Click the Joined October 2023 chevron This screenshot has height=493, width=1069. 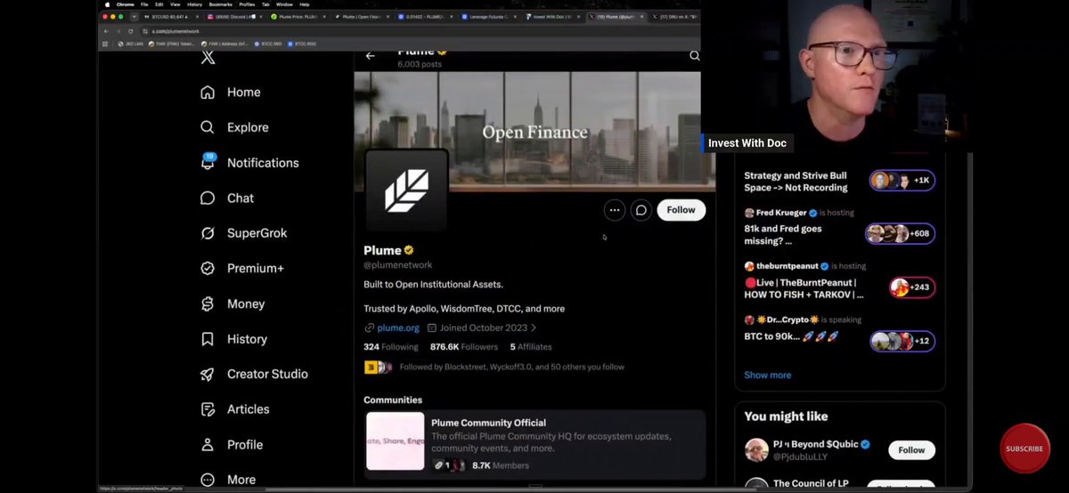coord(534,327)
